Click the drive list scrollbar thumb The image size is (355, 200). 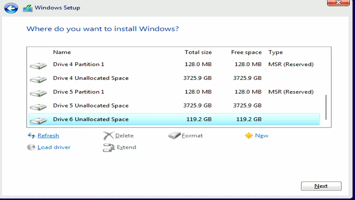pos(326,108)
